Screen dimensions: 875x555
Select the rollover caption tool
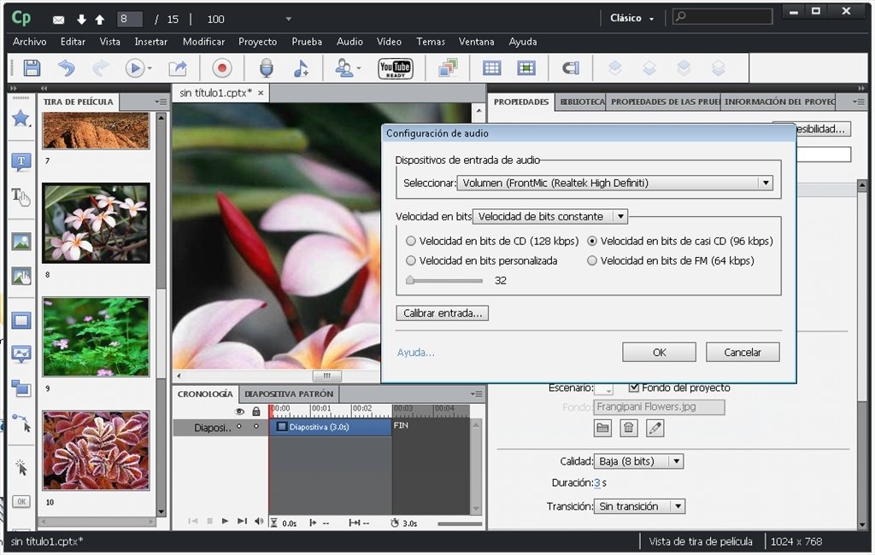click(21, 196)
